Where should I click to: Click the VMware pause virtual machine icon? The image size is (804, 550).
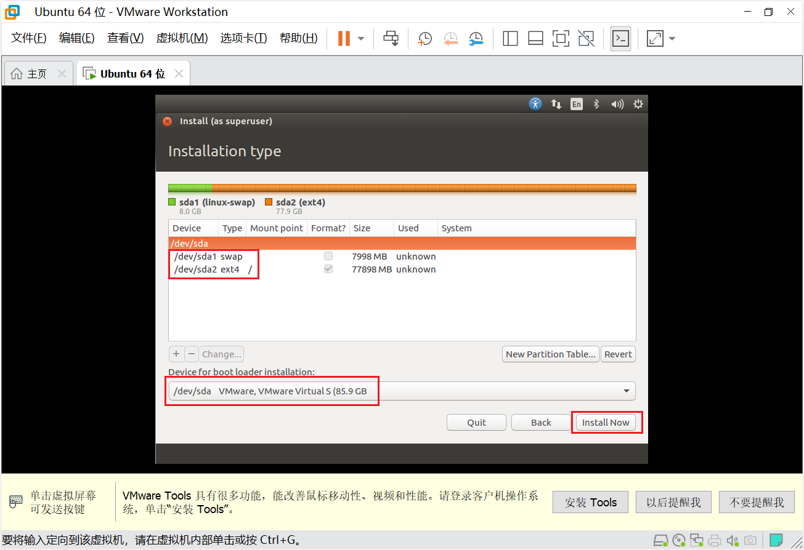coord(344,38)
